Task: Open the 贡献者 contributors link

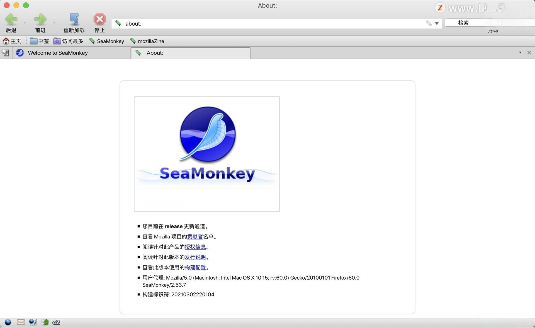Action: (x=195, y=236)
